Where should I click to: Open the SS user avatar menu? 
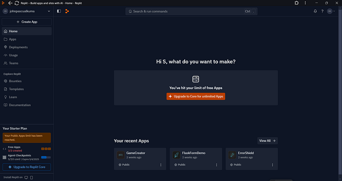(331, 11)
